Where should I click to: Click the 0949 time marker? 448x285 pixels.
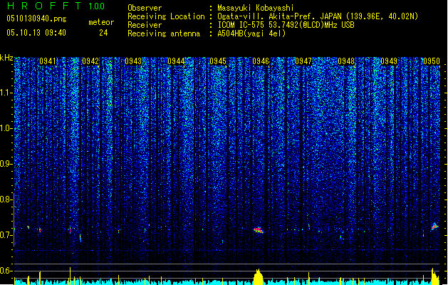coord(389,61)
